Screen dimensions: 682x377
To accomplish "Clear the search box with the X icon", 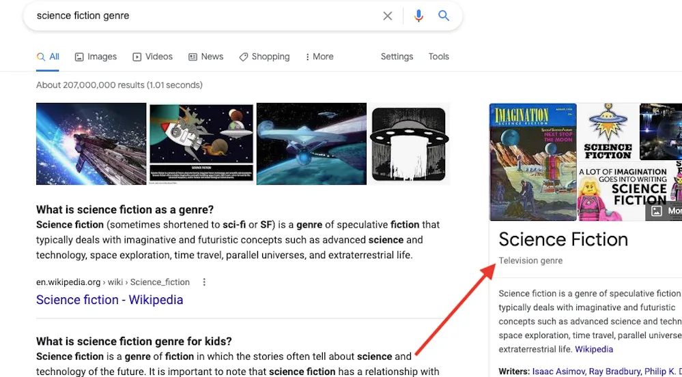I will (x=388, y=16).
